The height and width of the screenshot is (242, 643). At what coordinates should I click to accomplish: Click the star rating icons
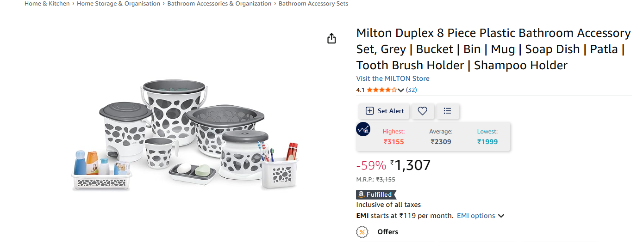381,90
